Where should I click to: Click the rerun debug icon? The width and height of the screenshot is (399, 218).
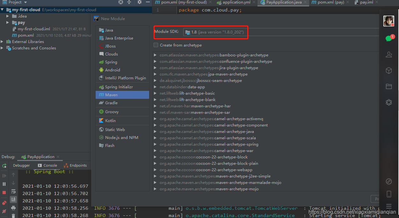pos(4,166)
